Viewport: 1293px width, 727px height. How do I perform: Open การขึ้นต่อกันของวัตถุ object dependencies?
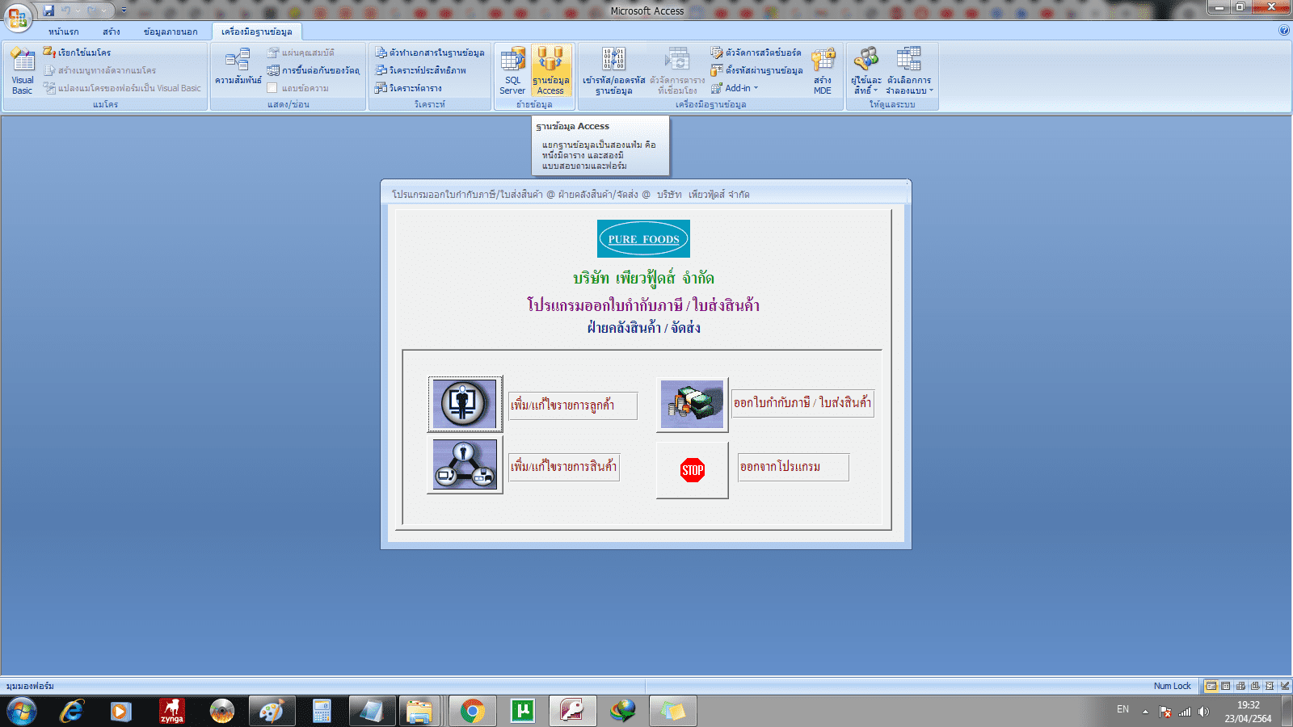(314, 70)
